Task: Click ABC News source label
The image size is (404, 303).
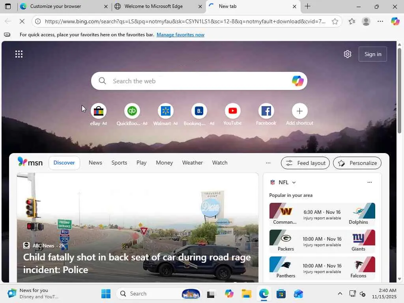Action: coord(43,245)
